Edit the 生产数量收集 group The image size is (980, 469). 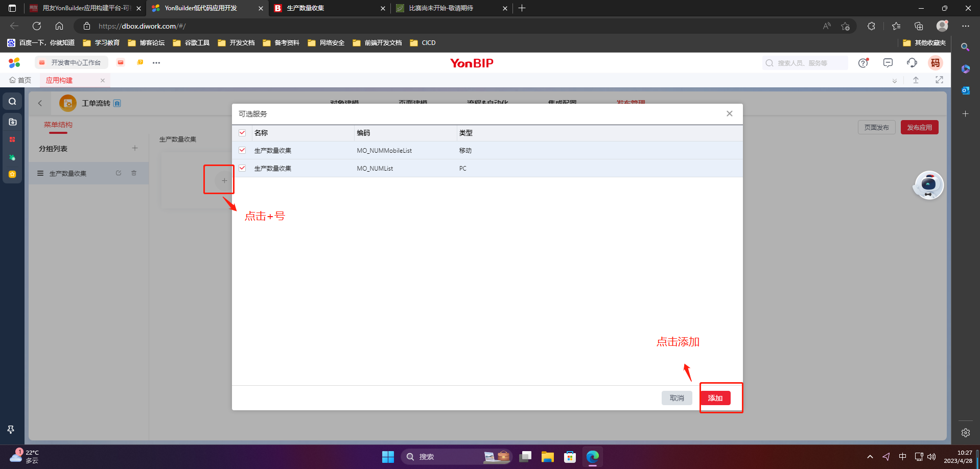point(119,173)
